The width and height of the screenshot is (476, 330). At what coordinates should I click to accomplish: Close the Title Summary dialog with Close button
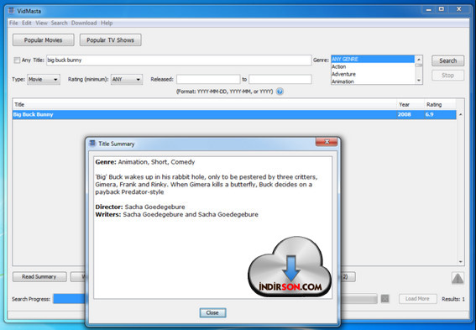(x=212, y=312)
